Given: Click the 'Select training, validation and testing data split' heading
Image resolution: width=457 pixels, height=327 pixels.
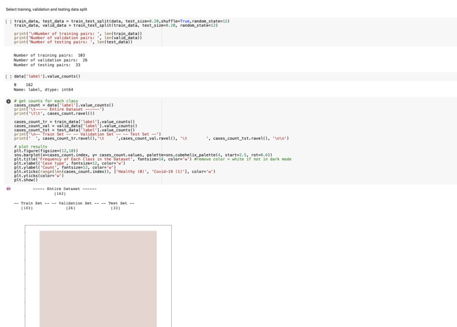Looking at the screenshot, I should [46, 9].
